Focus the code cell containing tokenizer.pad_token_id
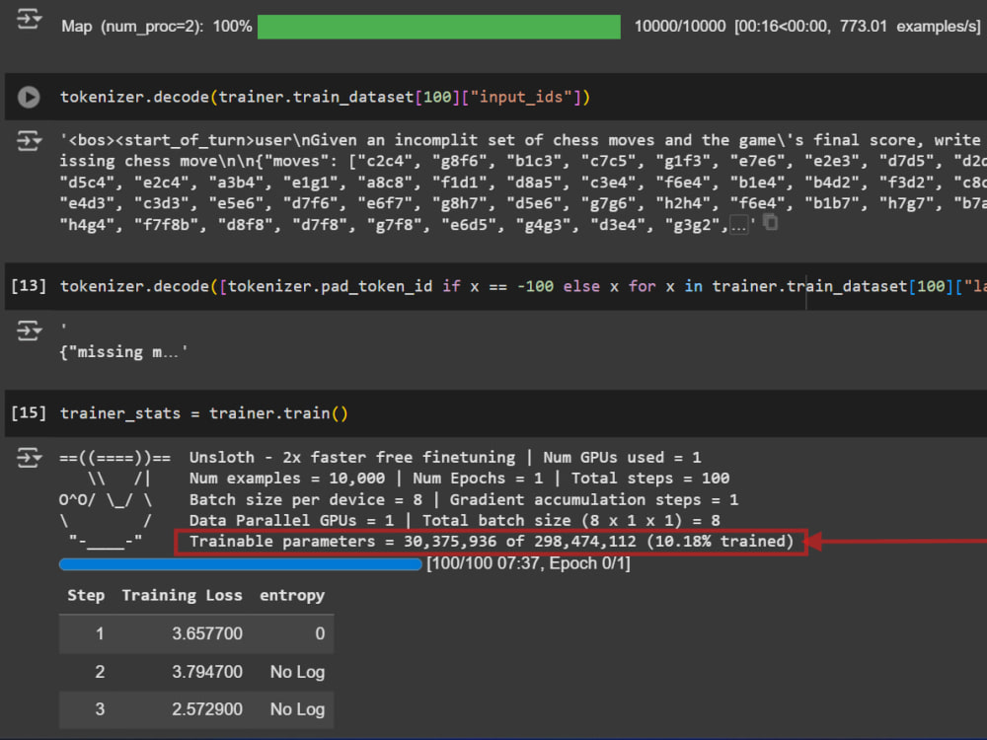The image size is (987, 740). pos(495,286)
